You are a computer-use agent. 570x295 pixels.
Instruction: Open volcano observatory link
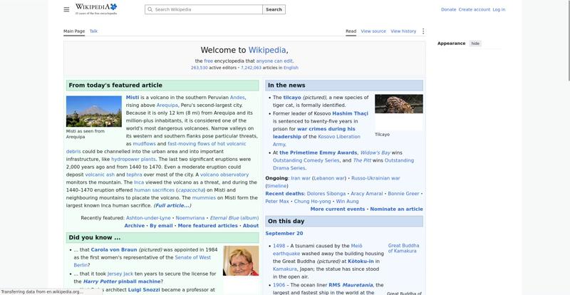pos(224,175)
